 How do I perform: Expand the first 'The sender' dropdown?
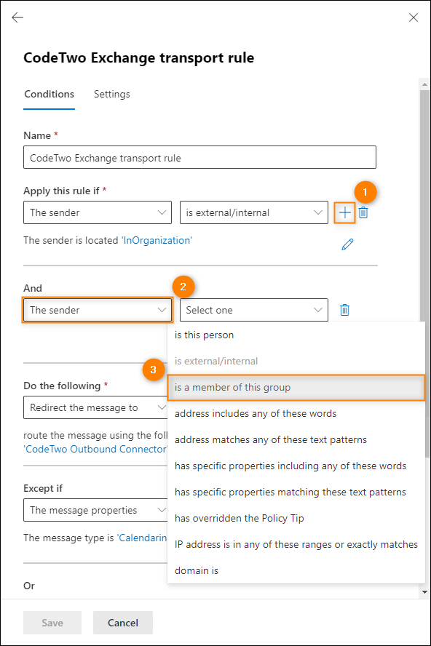click(x=98, y=212)
